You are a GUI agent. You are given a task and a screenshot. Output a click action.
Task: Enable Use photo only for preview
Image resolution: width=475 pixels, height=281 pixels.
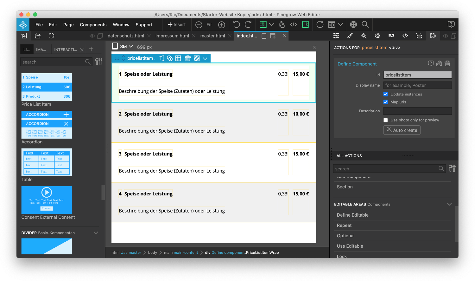[386, 120]
